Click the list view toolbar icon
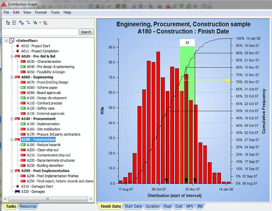 (15, 23)
